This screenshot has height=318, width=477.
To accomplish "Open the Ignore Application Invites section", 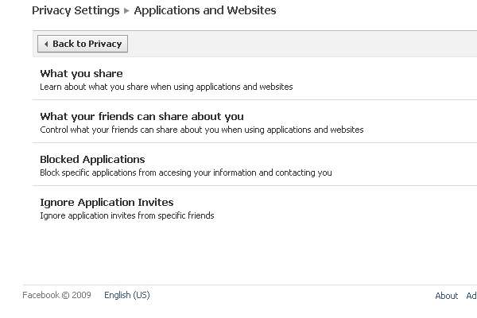I will pyautogui.click(x=107, y=203).
